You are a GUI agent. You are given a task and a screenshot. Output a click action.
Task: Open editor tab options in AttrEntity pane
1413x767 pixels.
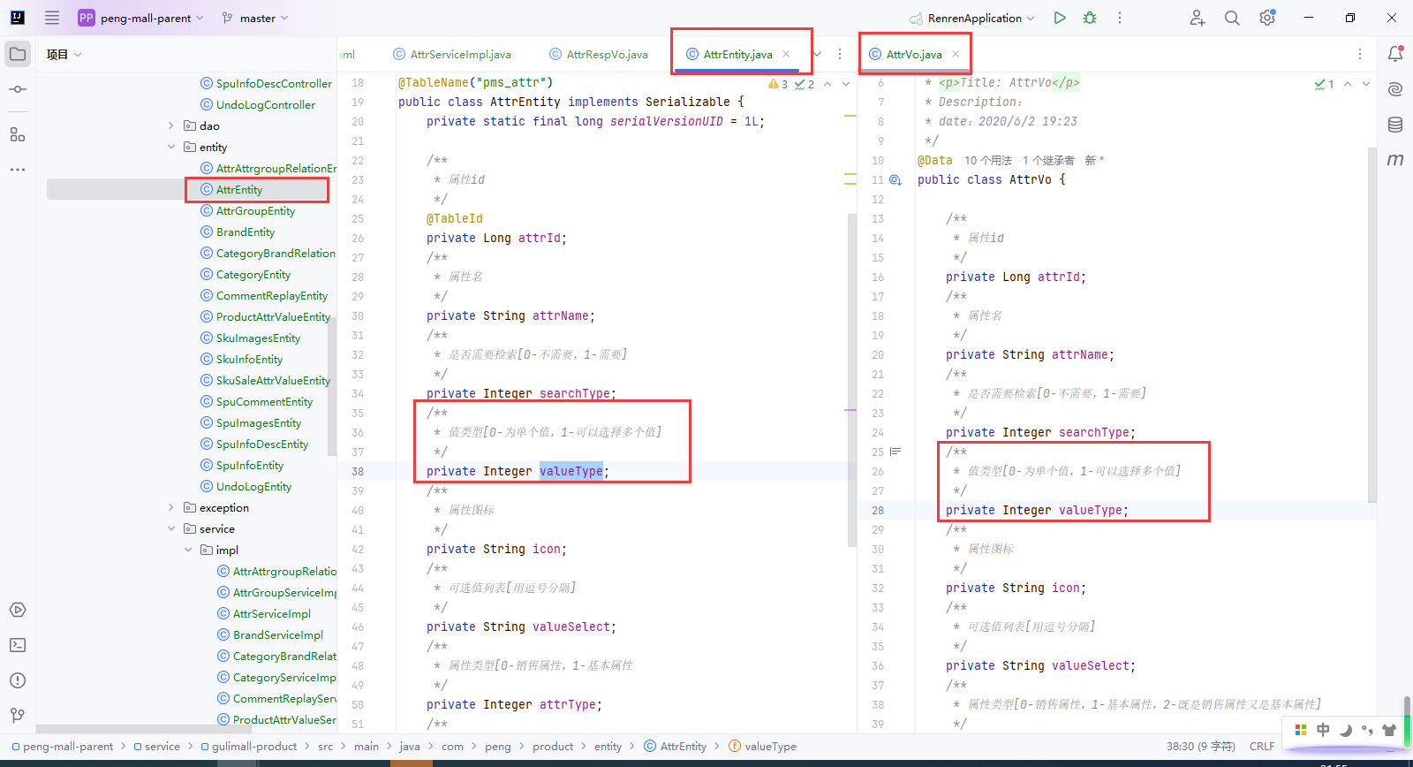coord(840,54)
